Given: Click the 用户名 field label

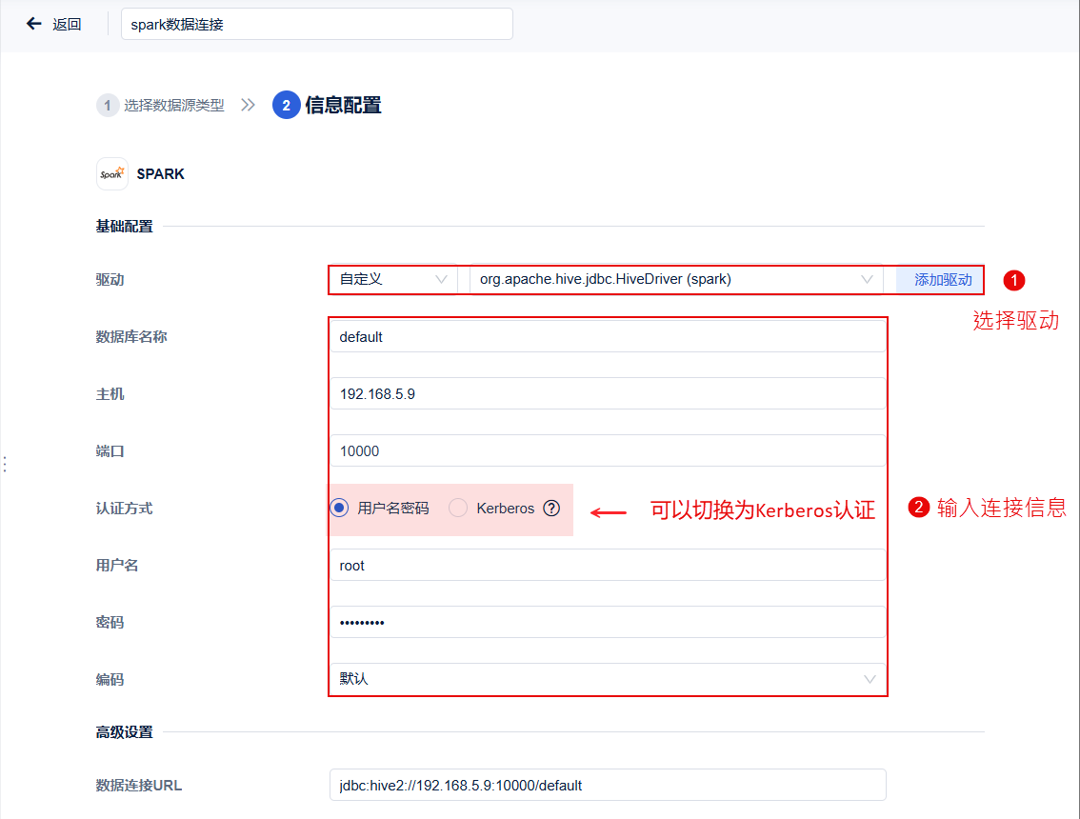Looking at the screenshot, I should (x=117, y=566).
